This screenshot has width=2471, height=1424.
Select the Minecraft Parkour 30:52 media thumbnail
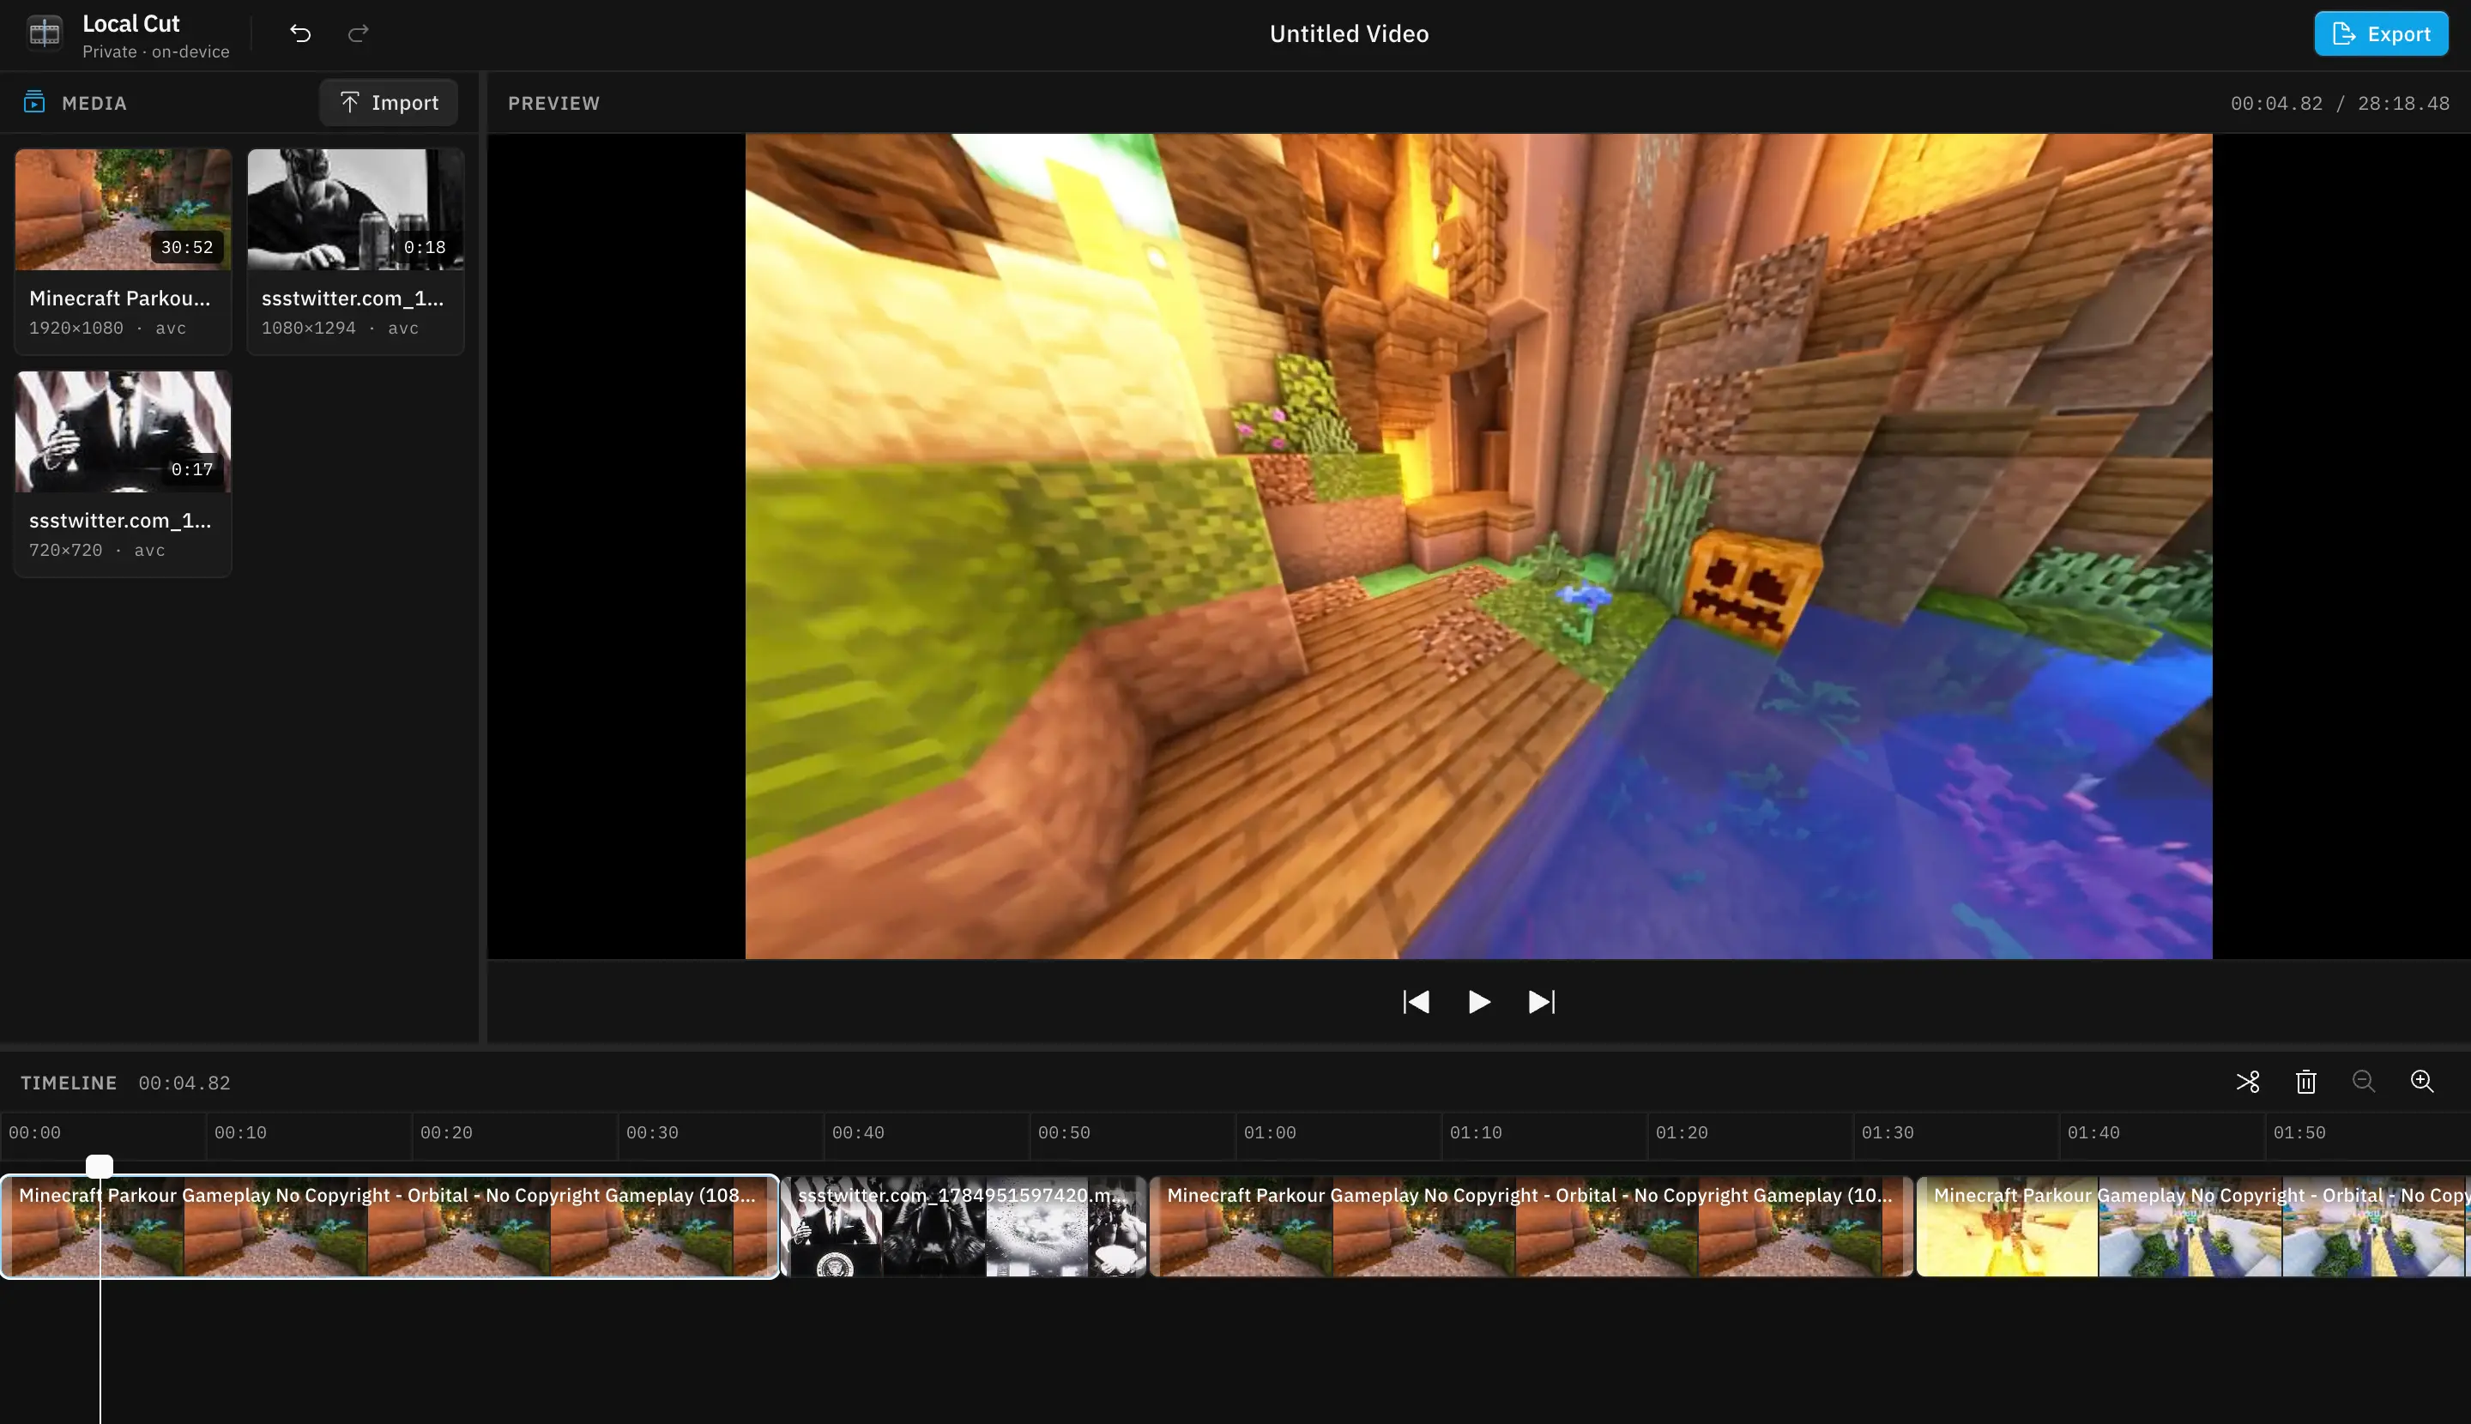[x=124, y=209]
